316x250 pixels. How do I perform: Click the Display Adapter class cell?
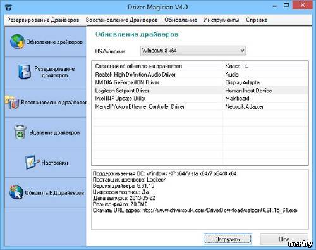(243, 82)
